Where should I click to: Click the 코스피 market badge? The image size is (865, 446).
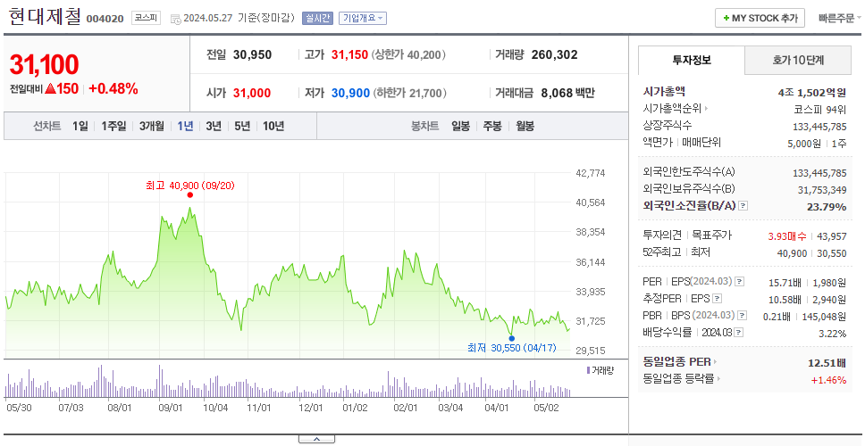tap(147, 18)
